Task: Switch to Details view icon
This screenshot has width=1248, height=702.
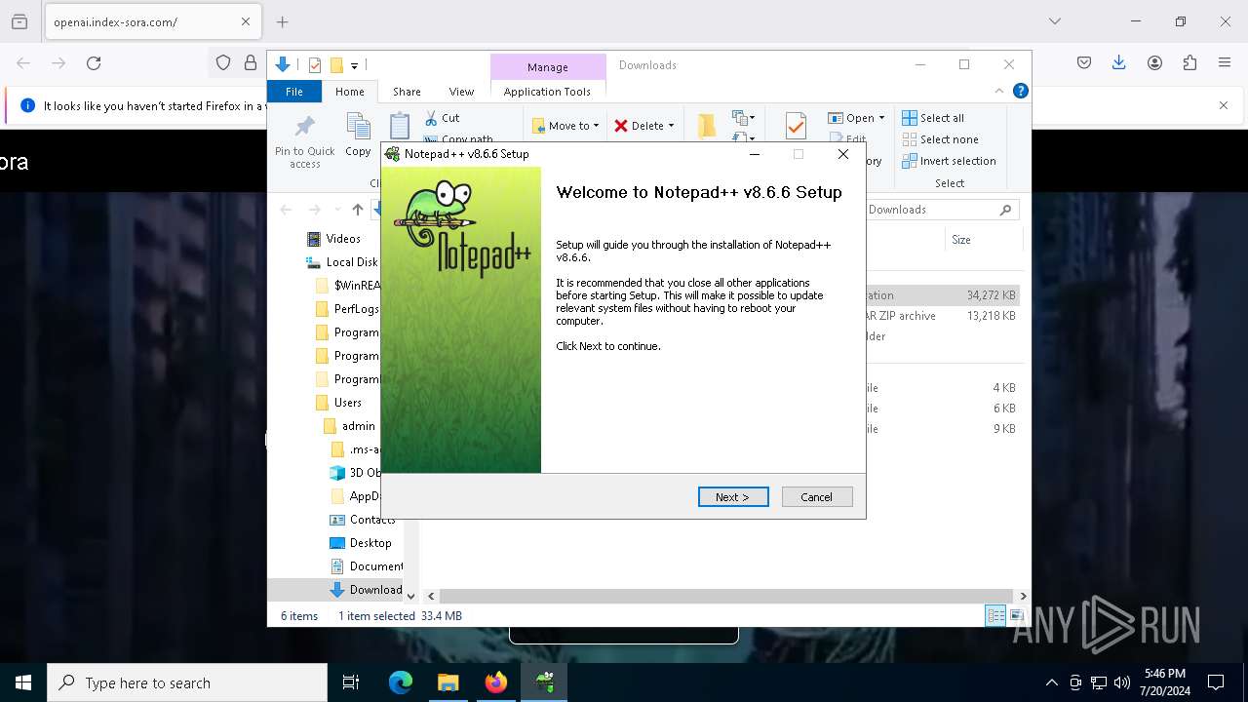Action: [995, 615]
